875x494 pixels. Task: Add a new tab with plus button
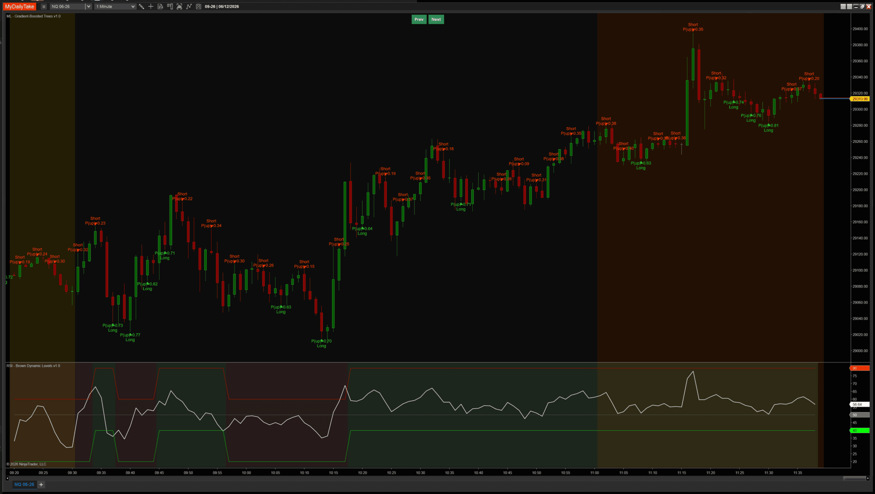tap(41, 484)
